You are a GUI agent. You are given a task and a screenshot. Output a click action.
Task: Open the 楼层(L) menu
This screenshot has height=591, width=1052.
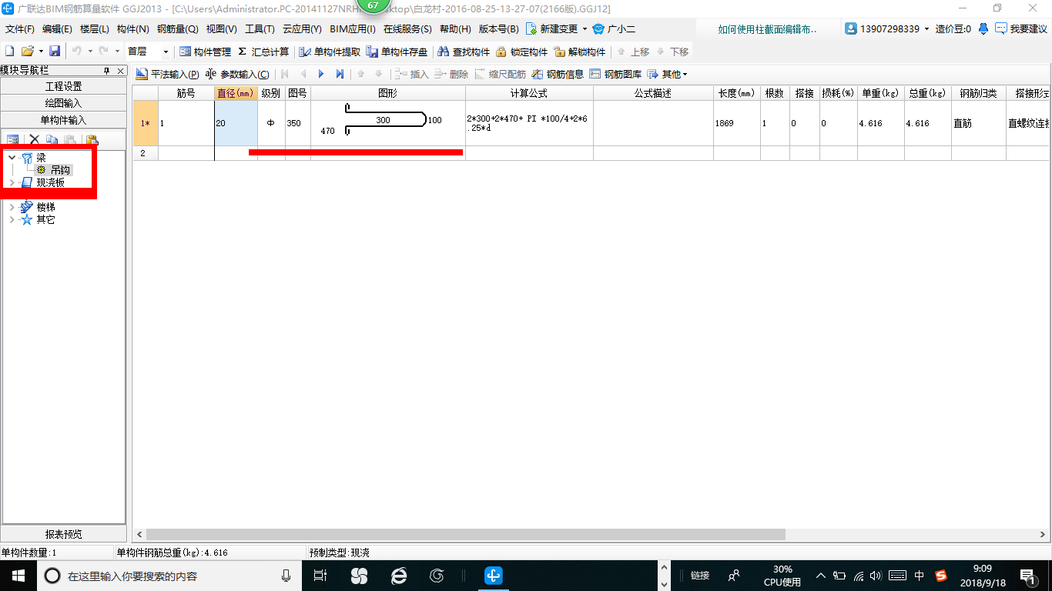pyautogui.click(x=95, y=28)
